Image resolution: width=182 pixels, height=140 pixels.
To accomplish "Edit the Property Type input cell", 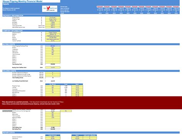I will 53,19.
